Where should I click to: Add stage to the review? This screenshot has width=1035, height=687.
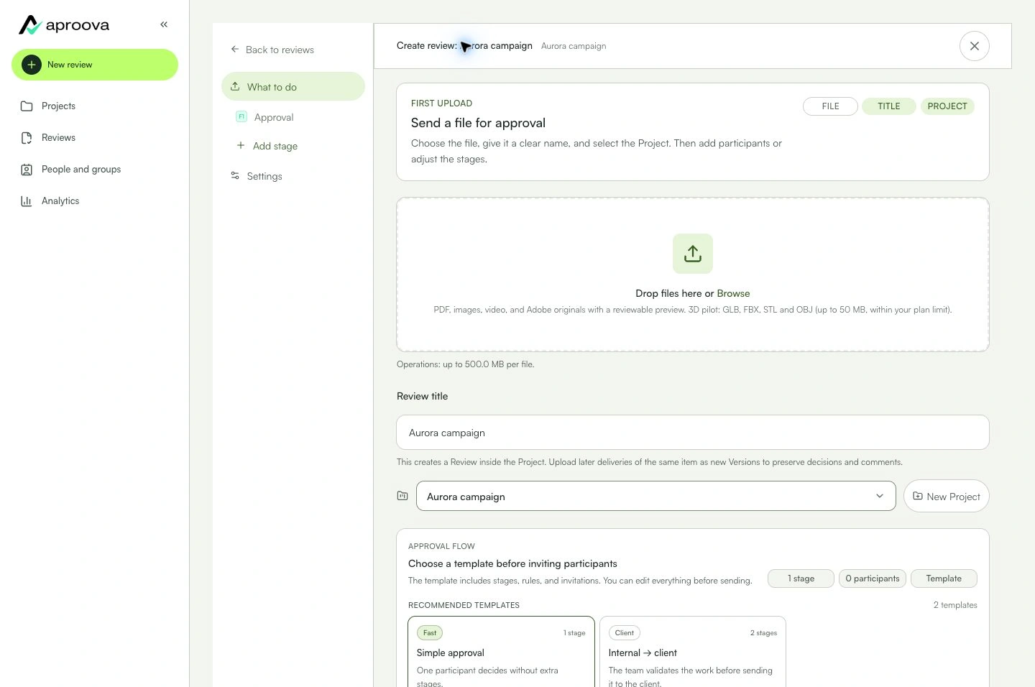pos(267,146)
